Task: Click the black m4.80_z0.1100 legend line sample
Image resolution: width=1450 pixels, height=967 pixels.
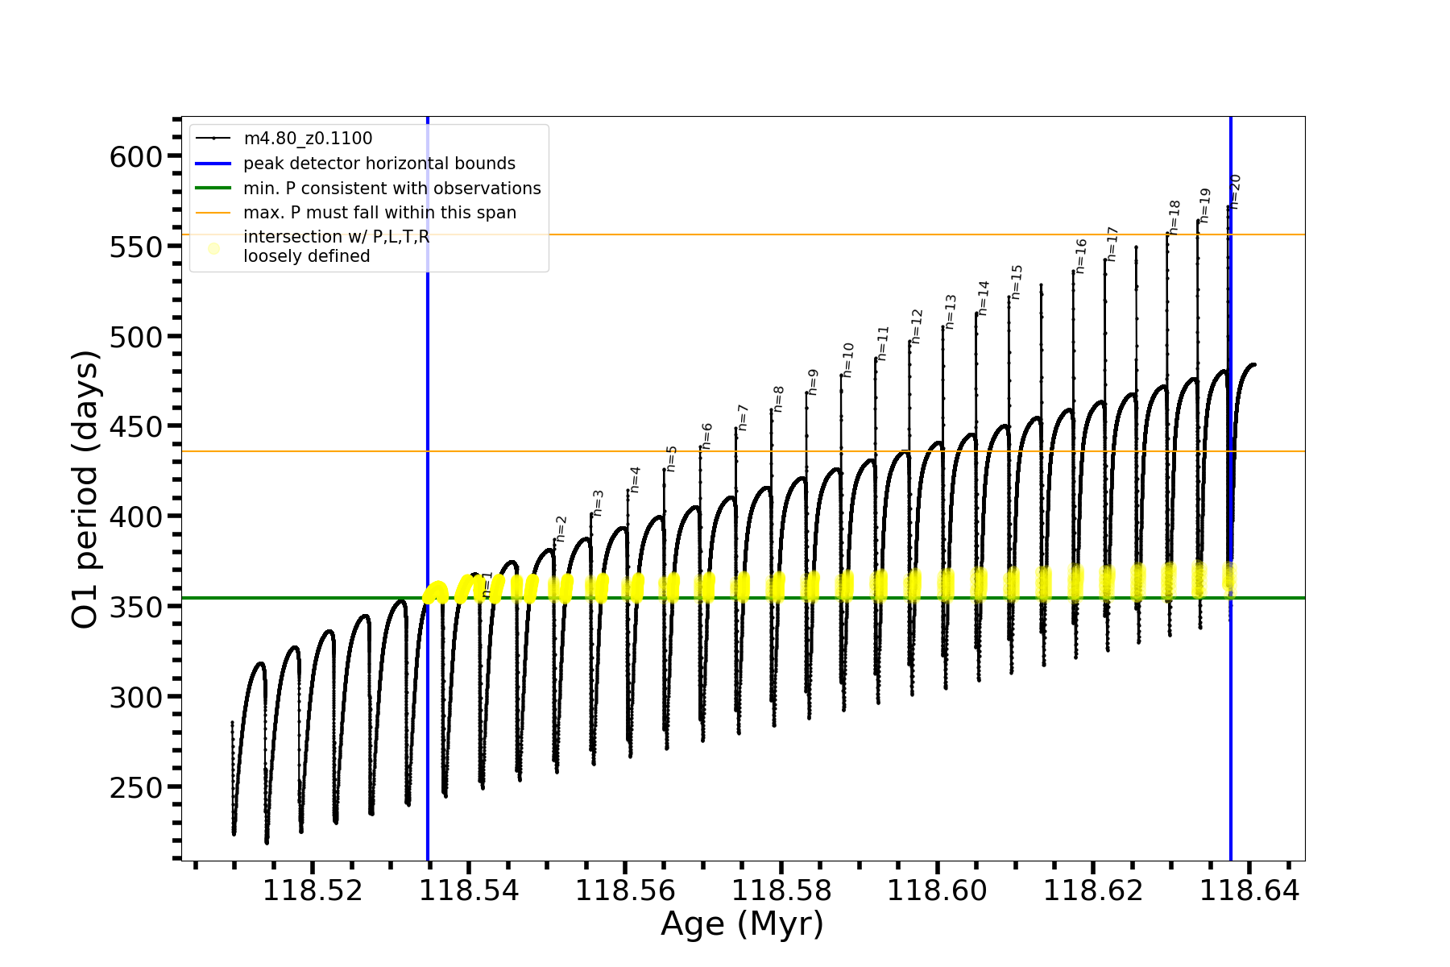Action: [213, 139]
